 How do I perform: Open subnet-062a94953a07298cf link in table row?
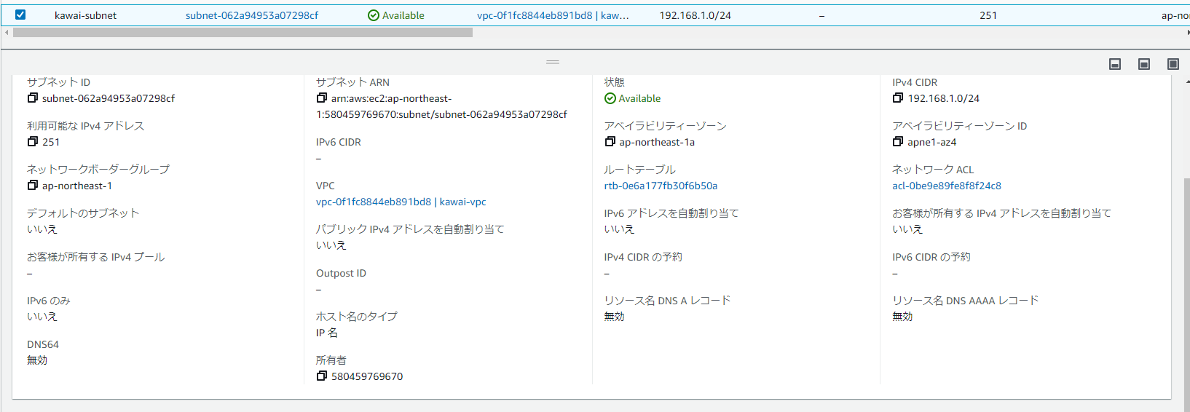pyautogui.click(x=252, y=15)
